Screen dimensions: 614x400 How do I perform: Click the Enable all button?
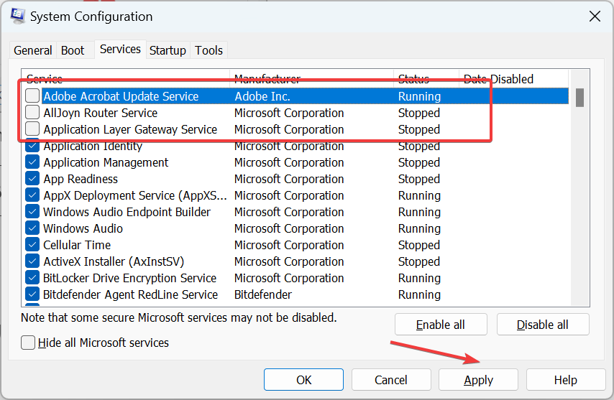point(441,325)
